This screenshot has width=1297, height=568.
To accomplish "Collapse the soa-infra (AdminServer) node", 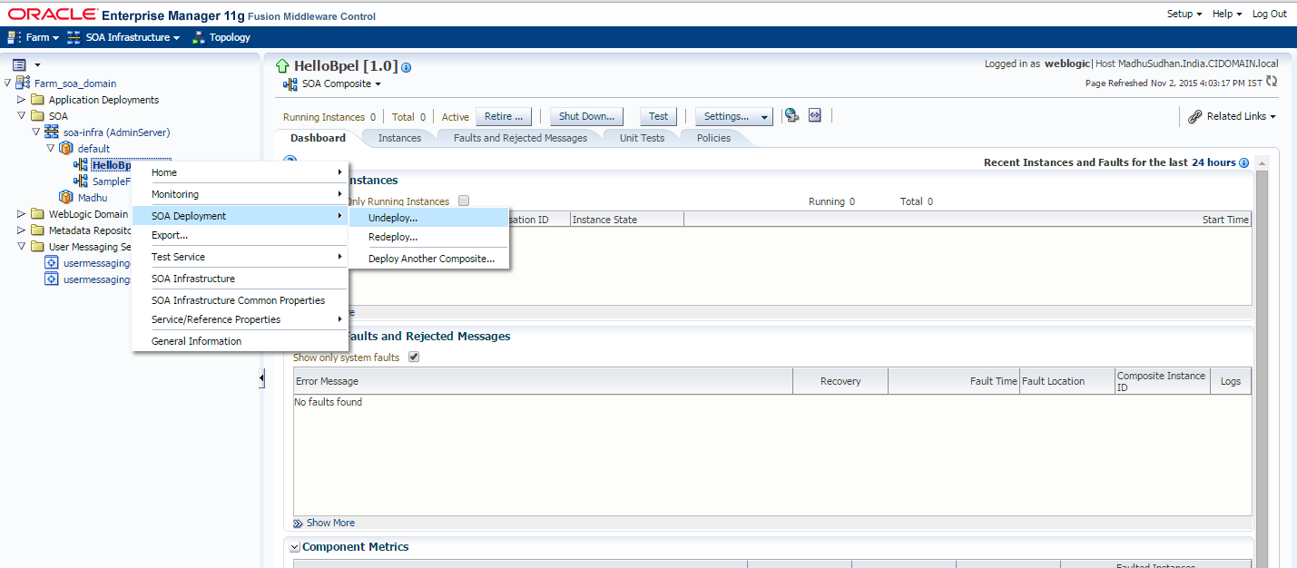I will click(36, 132).
